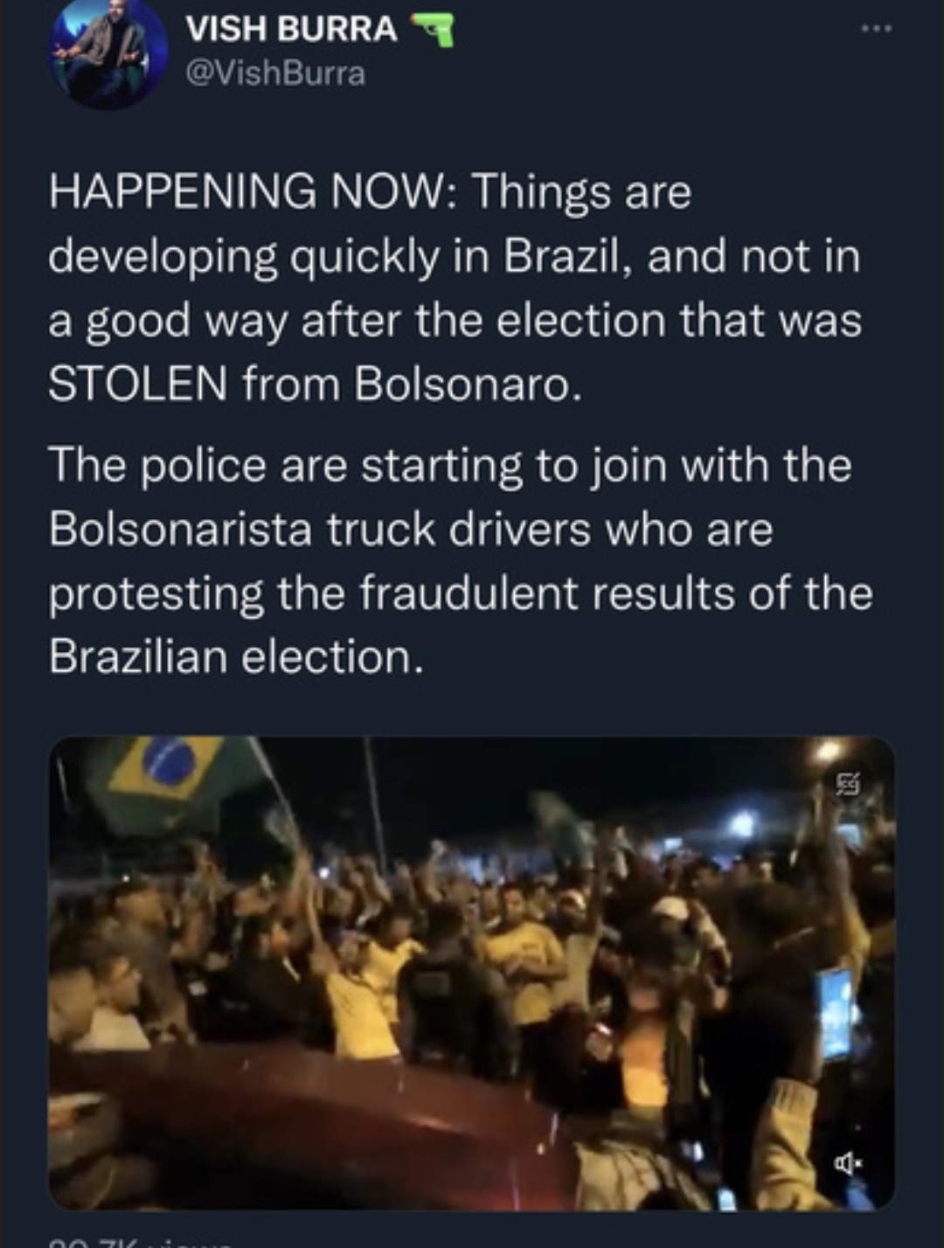Open the @VishBurra handle link
The image size is (944, 1248).
coord(275,73)
